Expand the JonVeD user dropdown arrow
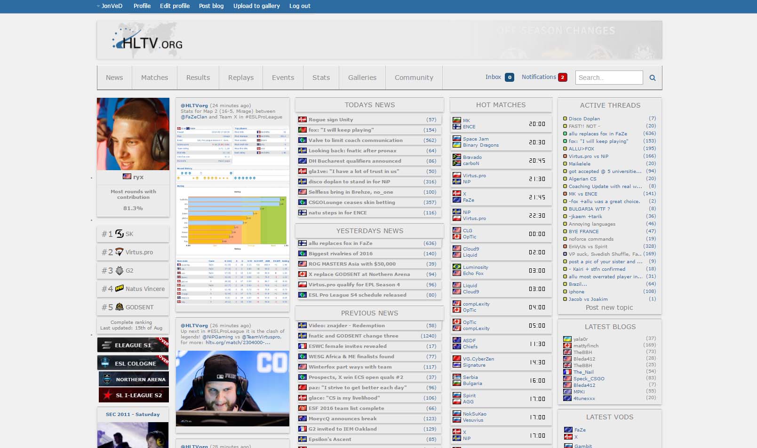757x448 pixels. [x=98, y=6]
